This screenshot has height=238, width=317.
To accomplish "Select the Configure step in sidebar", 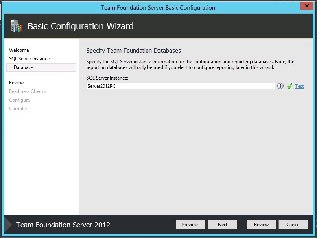I will pos(19,100).
